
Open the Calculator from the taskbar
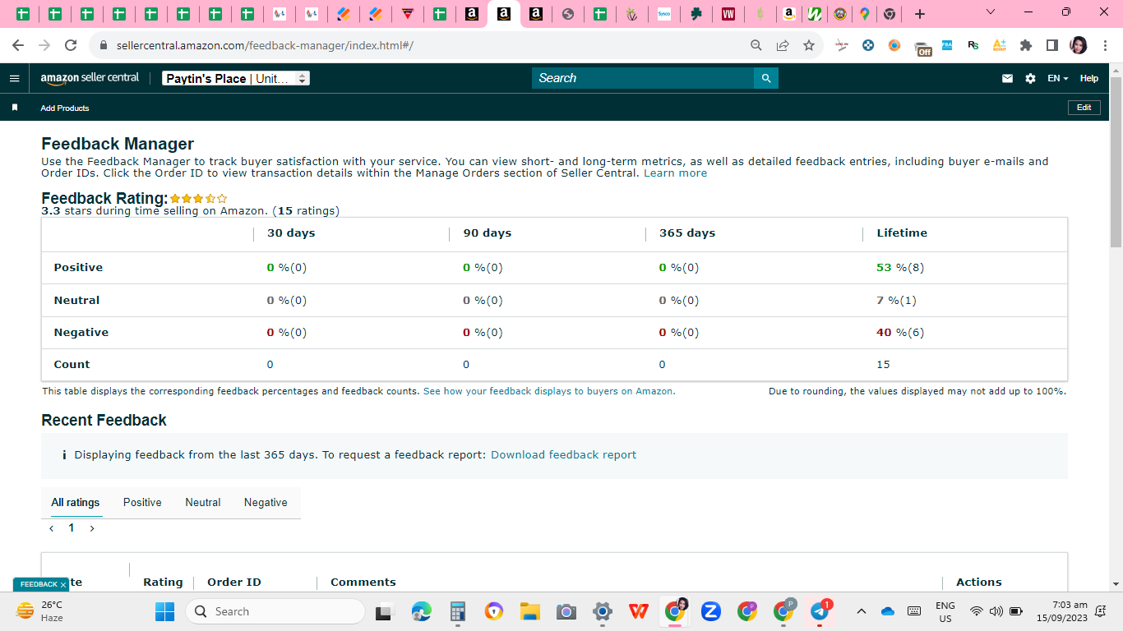click(458, 611)
